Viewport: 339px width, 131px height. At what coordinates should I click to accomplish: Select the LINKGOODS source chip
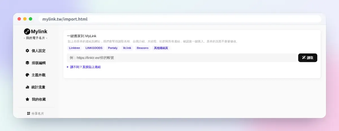point(94,48)
